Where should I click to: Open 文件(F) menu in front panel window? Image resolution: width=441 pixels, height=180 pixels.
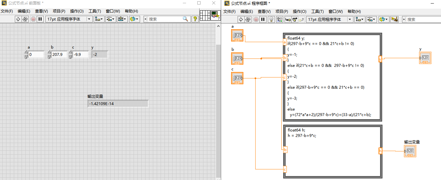click(x=7, y=11)
